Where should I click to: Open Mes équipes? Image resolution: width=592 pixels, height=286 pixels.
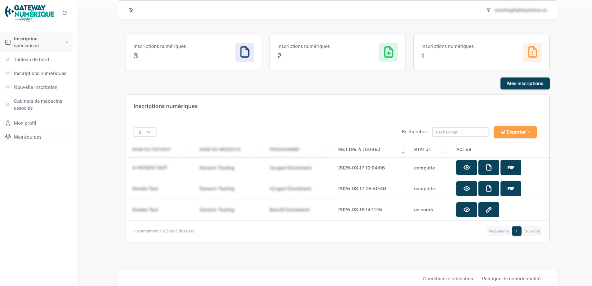pyautogui.click(x=28, y=137)
